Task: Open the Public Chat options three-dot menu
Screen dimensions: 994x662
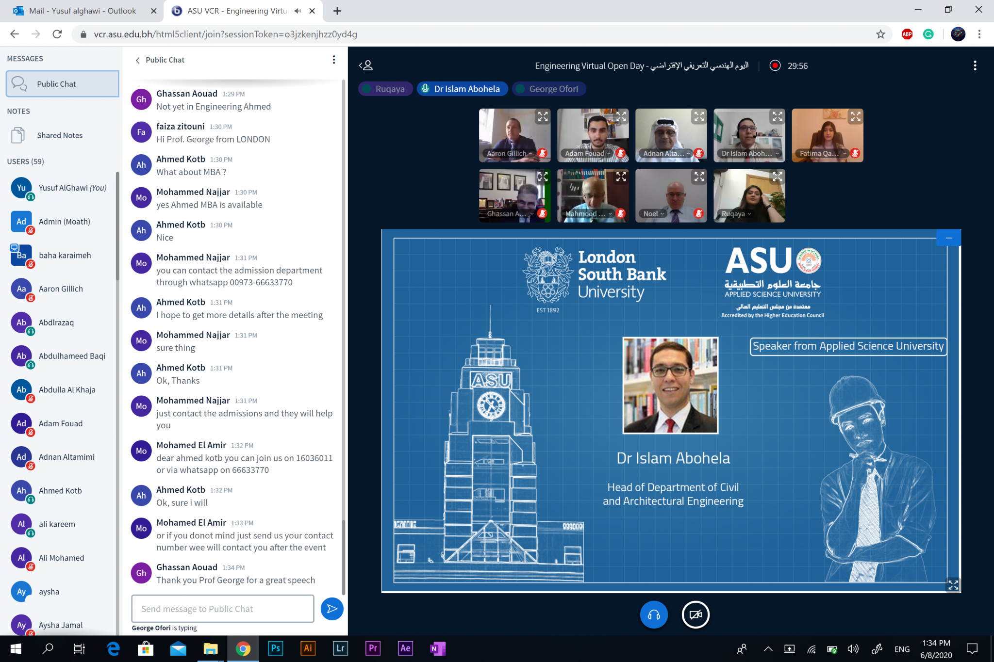Action: pos(333,60)
